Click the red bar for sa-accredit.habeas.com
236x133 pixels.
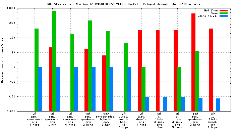tap(104, 83)
